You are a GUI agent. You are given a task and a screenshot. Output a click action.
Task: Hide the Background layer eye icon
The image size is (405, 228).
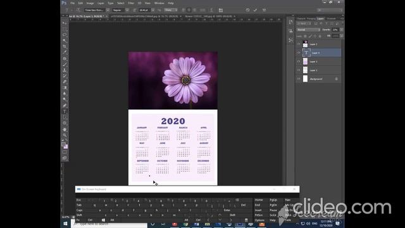[x=299, y=79]
